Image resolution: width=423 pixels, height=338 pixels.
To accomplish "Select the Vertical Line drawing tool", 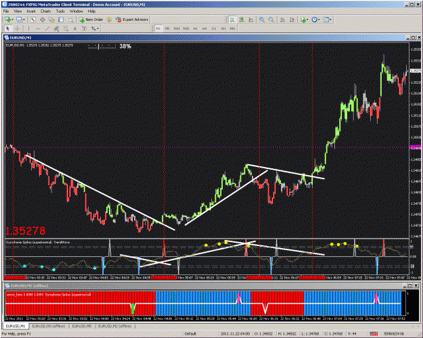I will click(x=28, y=28).
